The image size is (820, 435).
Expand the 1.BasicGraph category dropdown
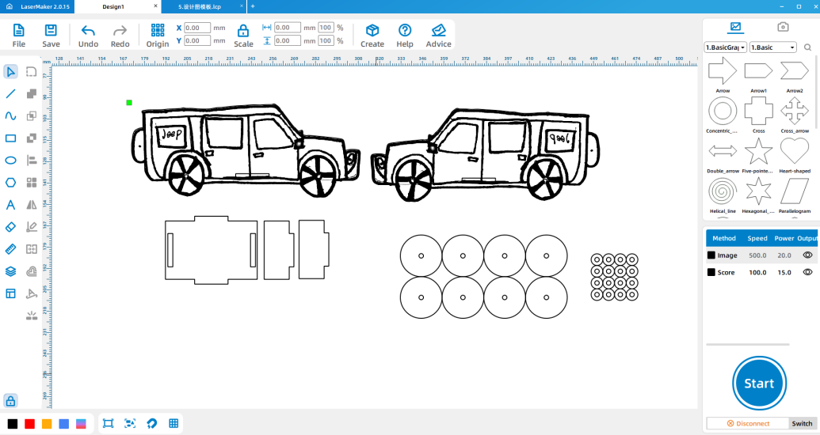(726, 47)
